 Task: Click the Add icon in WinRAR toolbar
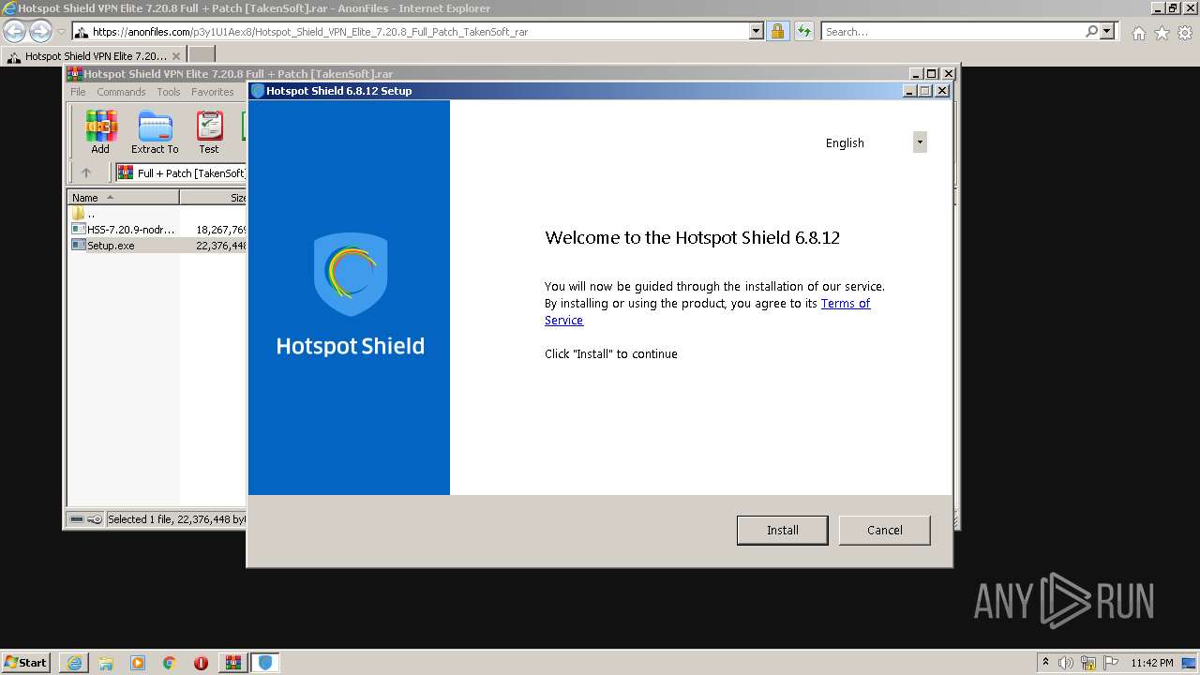[x=100, y=132]
